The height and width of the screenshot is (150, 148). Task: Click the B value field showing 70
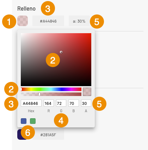74,103
